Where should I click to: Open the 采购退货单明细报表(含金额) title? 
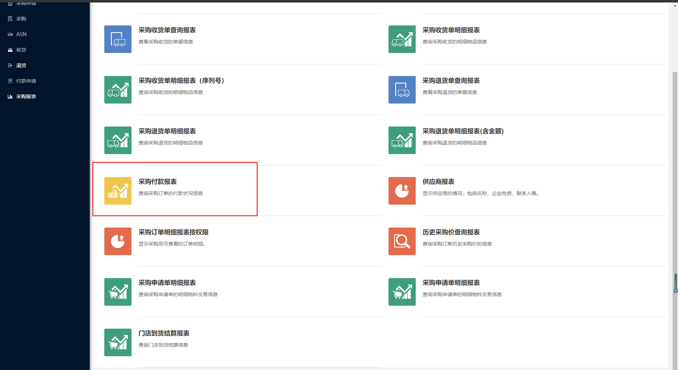[x=463, y=131]
